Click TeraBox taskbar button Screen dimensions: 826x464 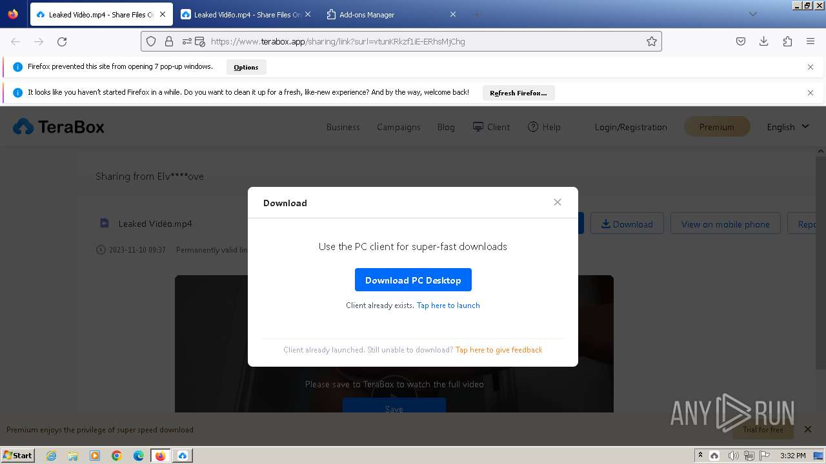(183, 456)
